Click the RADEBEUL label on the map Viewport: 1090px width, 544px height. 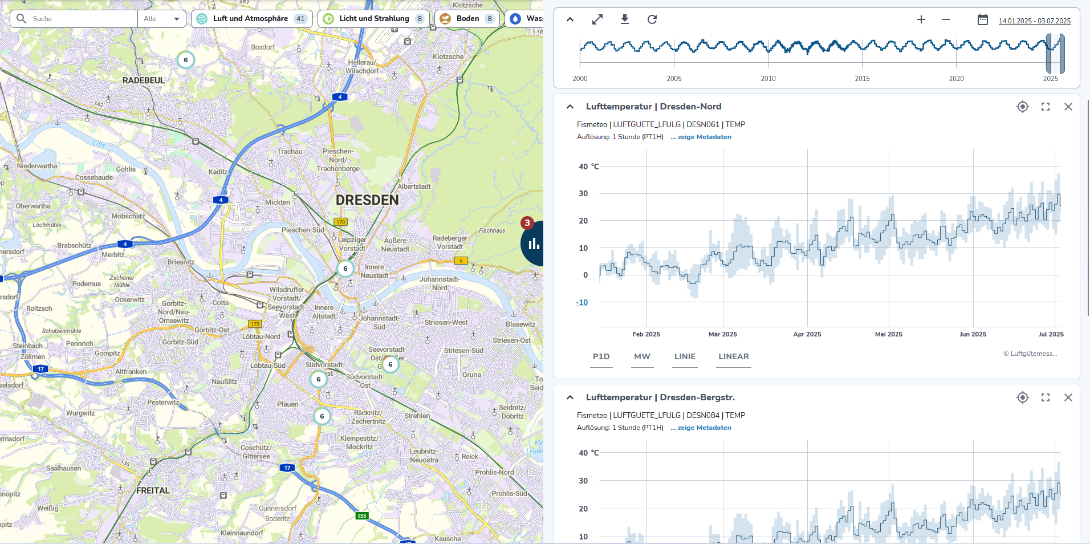[144, 80]
